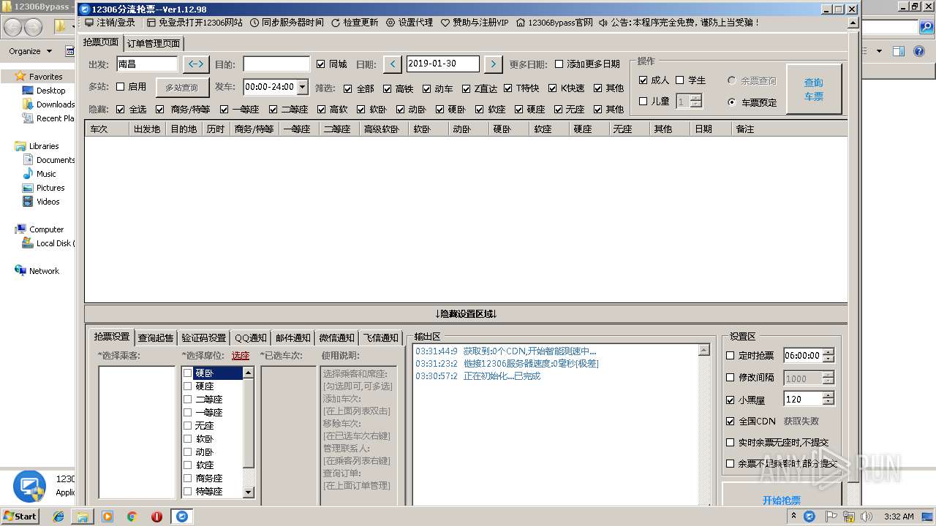Toggle the 小黑屋 checkbox
Screen dimensions: 936x526
[x=731, y=400]
